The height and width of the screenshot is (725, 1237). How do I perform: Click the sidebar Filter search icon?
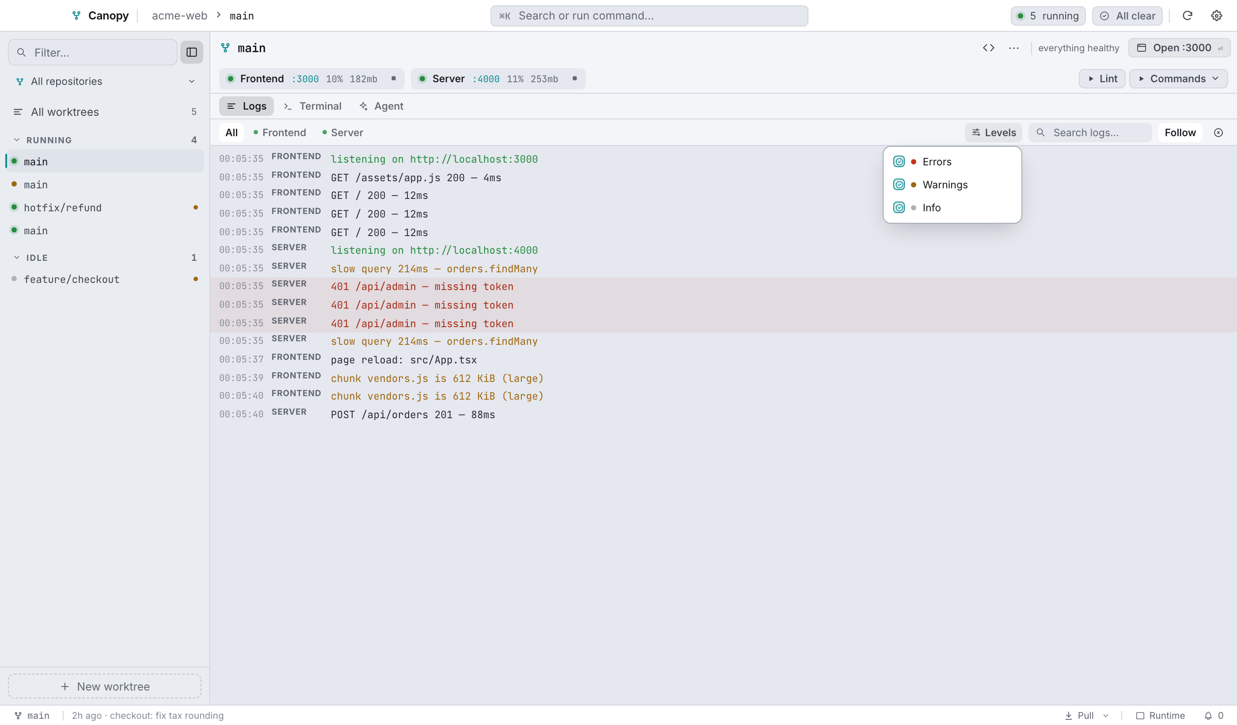point(21,52)
